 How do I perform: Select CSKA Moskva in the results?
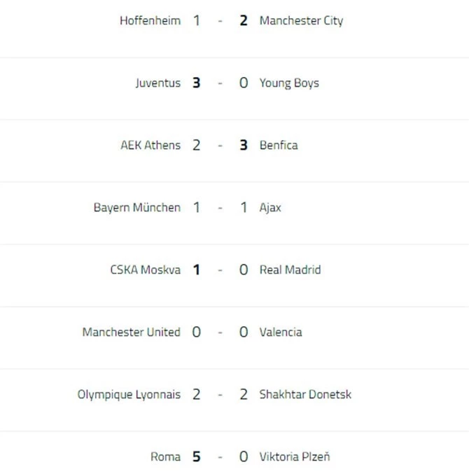tap(145, 269)
